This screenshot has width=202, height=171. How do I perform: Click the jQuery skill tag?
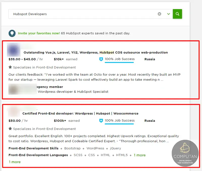tap(115, 148)
